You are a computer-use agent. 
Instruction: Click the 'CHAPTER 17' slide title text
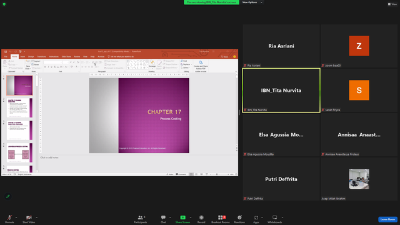point(164,112)
